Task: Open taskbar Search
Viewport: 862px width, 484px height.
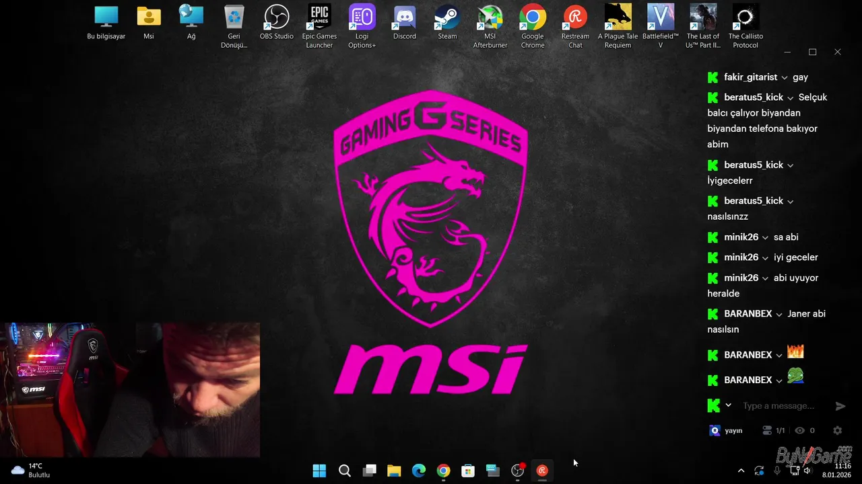Action: tap(345, 471)
